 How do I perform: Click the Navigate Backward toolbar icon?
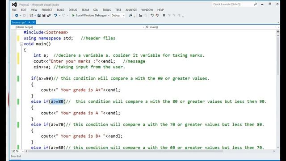click(x=17, y=16)
